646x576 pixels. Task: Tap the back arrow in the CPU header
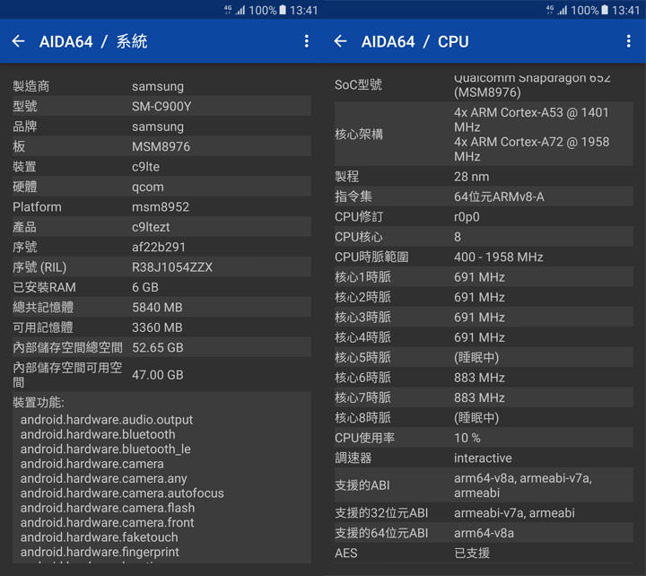click(340, 41)
